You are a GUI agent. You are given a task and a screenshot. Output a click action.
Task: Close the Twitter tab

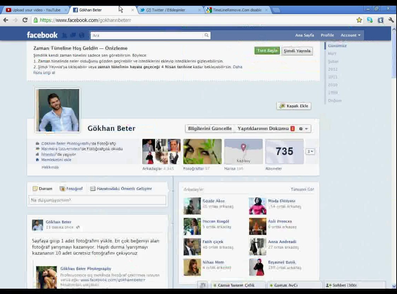(199, 10)
